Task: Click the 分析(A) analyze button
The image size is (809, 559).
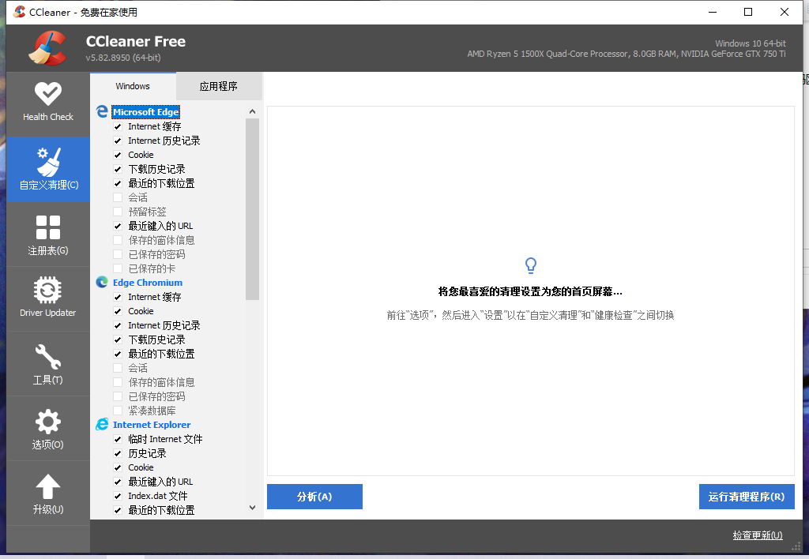Action: 314,497
